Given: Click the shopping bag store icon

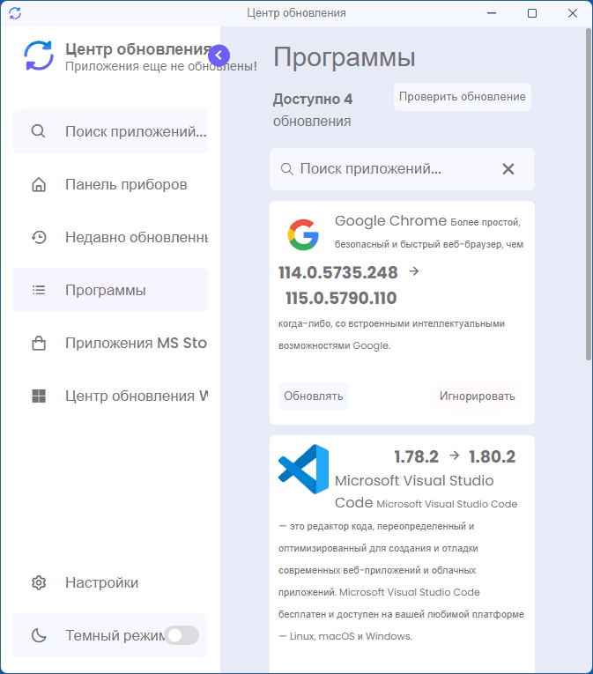Looking at the screenshot, I should pyautogui.click(x=39, y=343).
